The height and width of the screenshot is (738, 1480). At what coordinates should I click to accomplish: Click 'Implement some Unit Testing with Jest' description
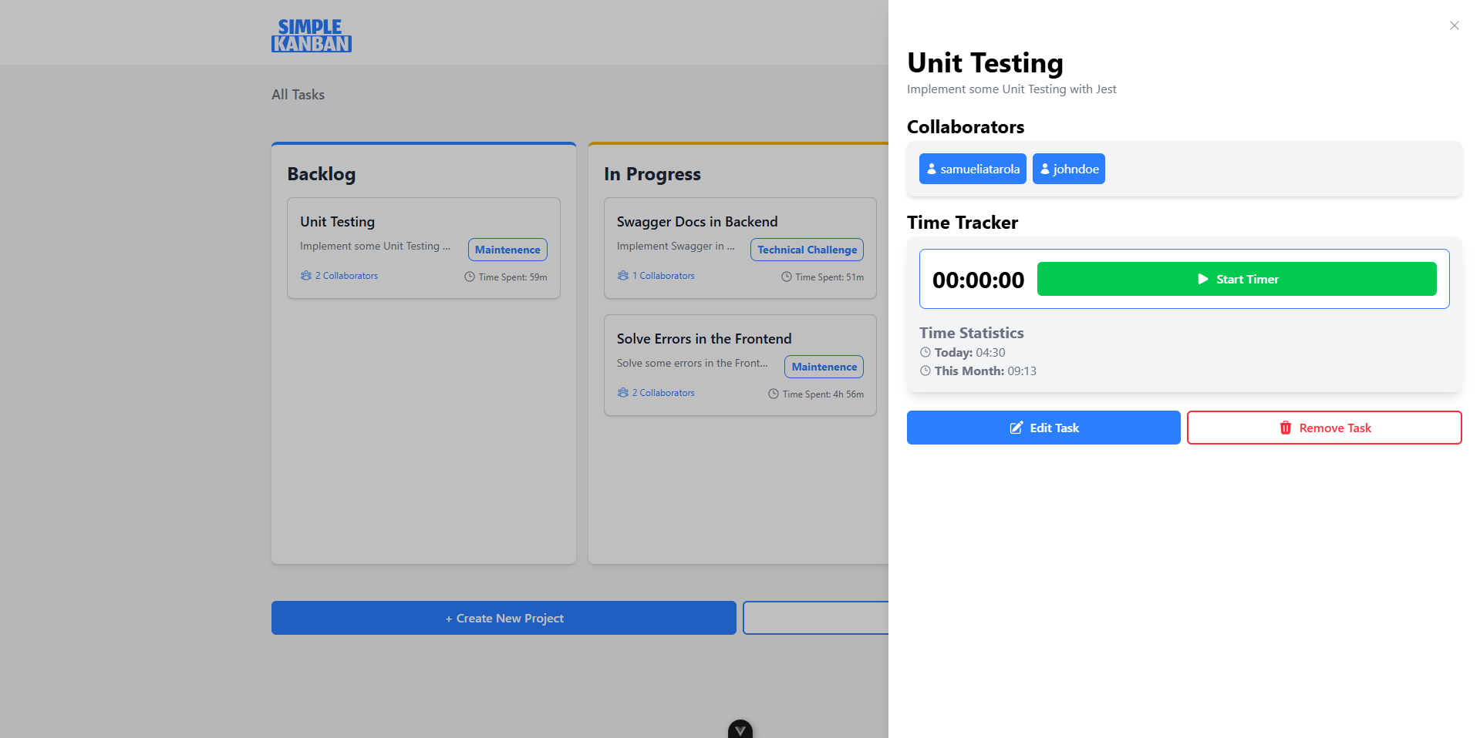pyautogui.click(x=1011, y=89)
